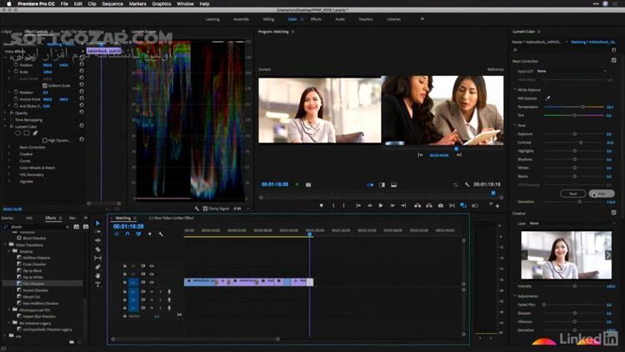Select the Selection arrow tool
Viewport: 625px width, 352px height.
98,223
